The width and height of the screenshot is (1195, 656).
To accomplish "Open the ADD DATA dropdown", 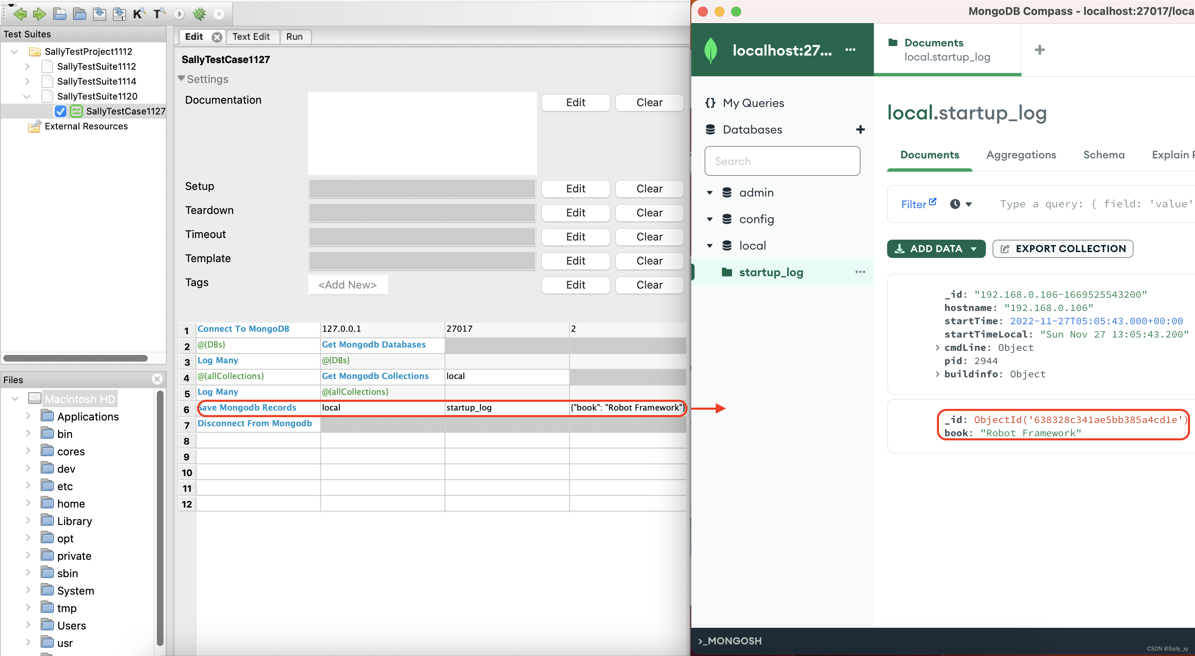I will point(936,248).
